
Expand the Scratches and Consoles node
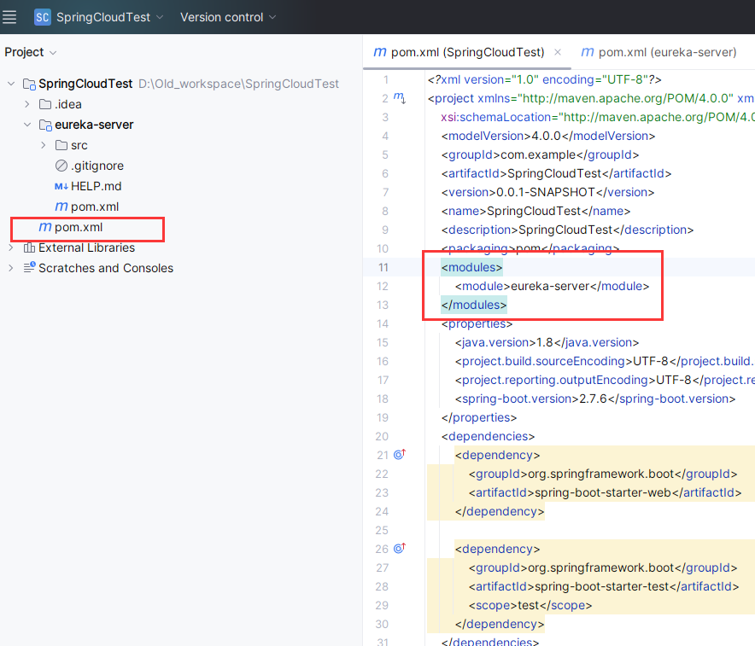coord(11,268)
